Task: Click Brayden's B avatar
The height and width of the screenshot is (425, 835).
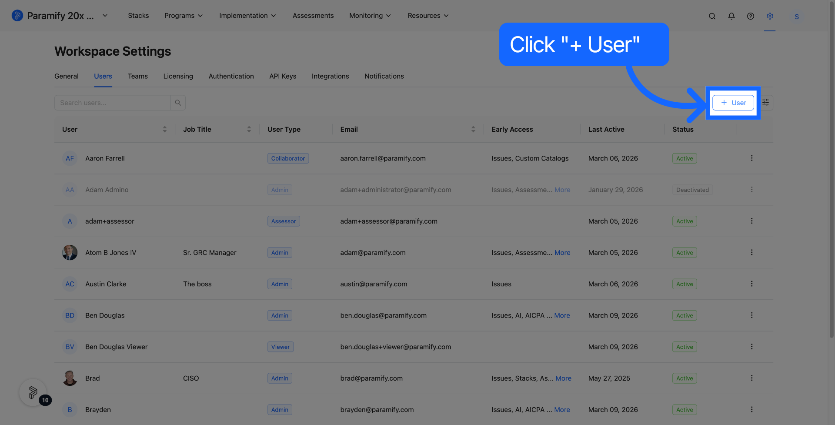Action: pyautogui.click(x=70, y=410)
